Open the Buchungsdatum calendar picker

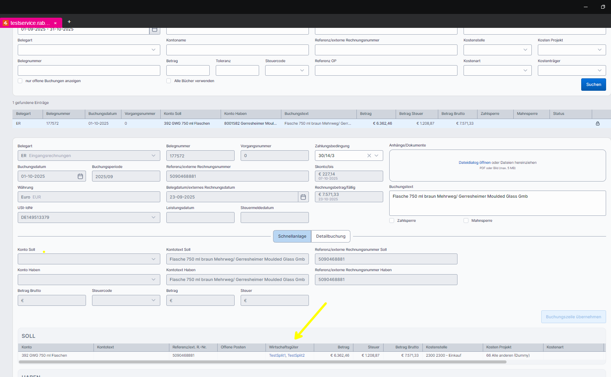[80, 176]
